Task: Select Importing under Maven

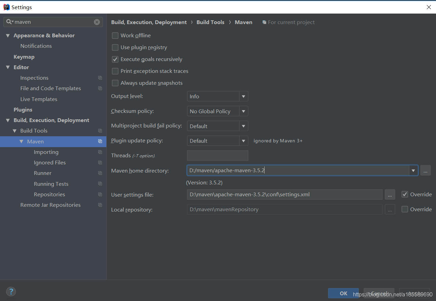Action: click(46, 152)
